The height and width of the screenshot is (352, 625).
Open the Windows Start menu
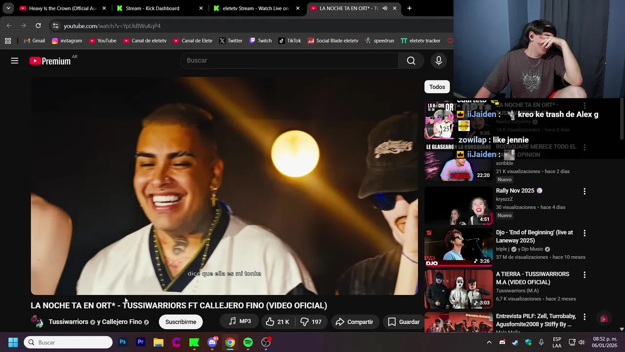[x=13, y=342]
